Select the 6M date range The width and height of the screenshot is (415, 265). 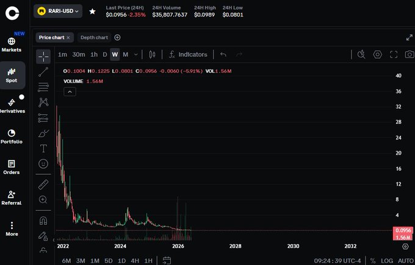tap(66, 261)
